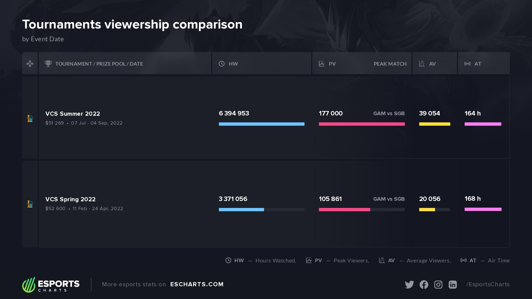Click the blue hours watched bar for Summer
This screenshot has height=299, width=532.
262,124
